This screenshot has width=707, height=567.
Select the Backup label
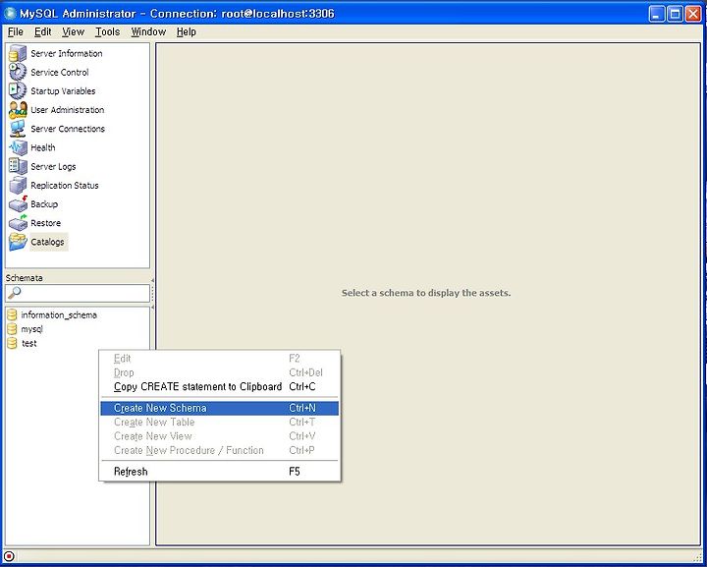click(x=44, y=204)
